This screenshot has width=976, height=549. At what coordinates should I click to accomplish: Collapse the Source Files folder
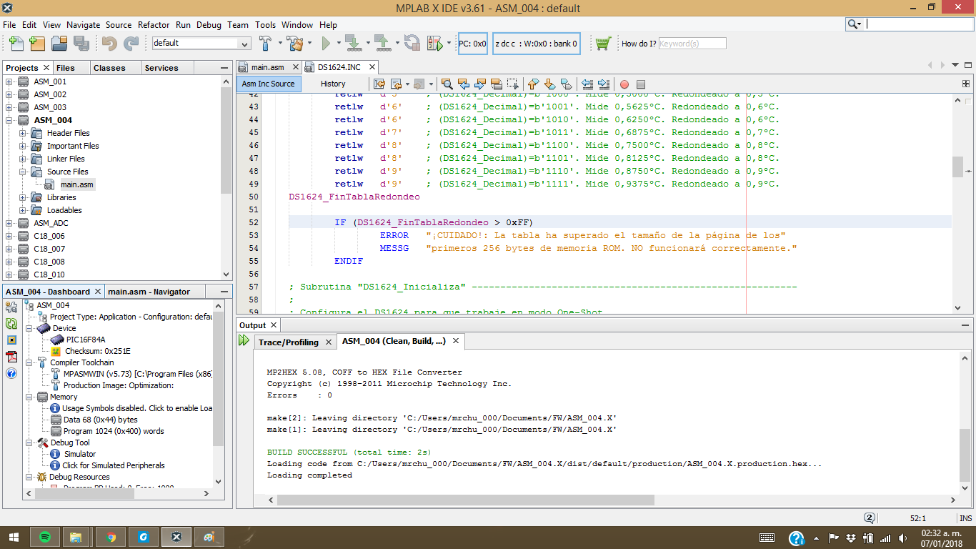23,172
